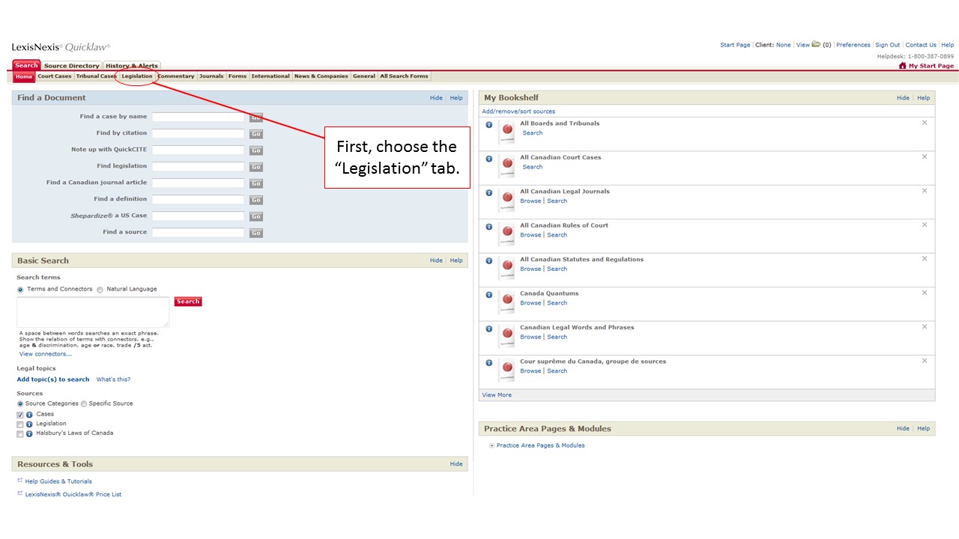Image resolution: width=959 pixels, height=539 pixels.
Task: Click the Search terms text box
Action: point(93,312)
